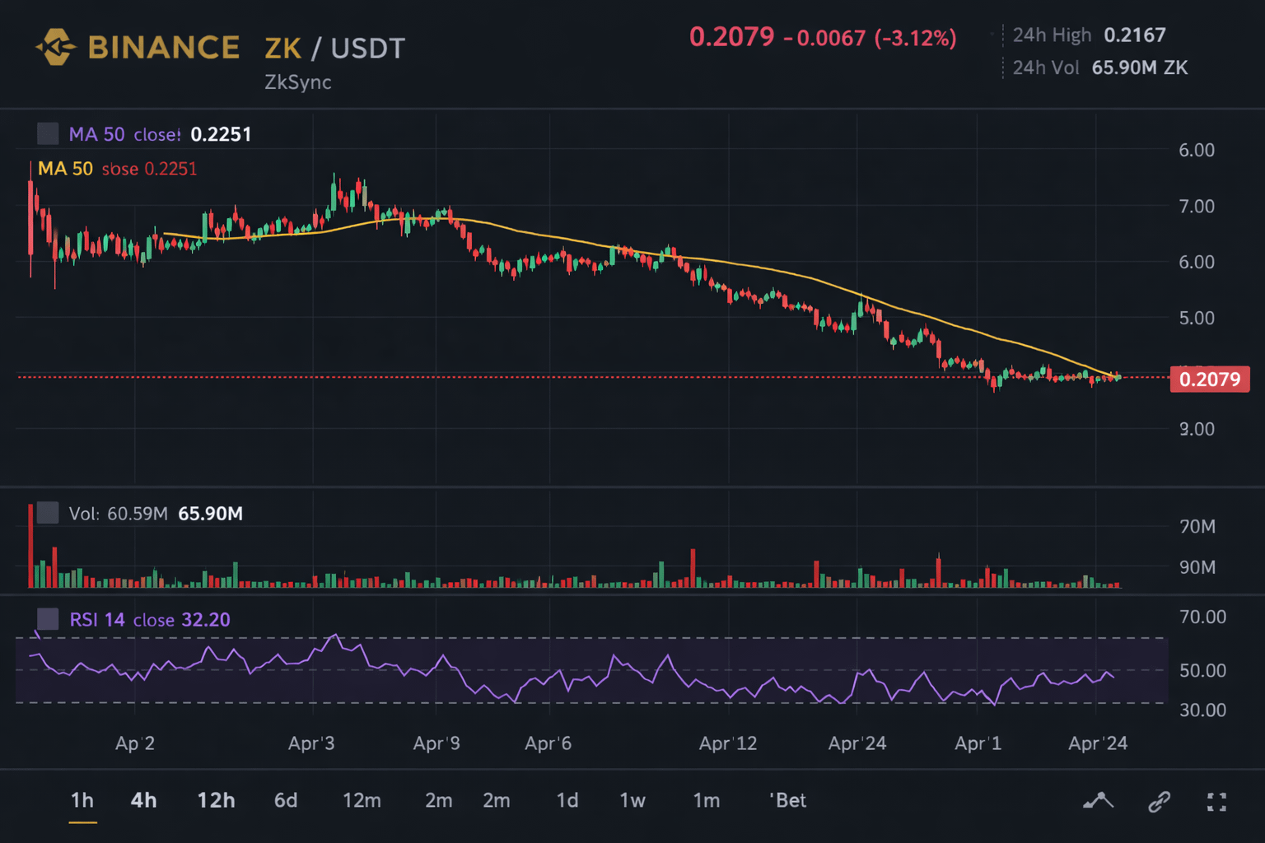
Task: Click the Apr'12 date axis label
Action: coord(728,743)
